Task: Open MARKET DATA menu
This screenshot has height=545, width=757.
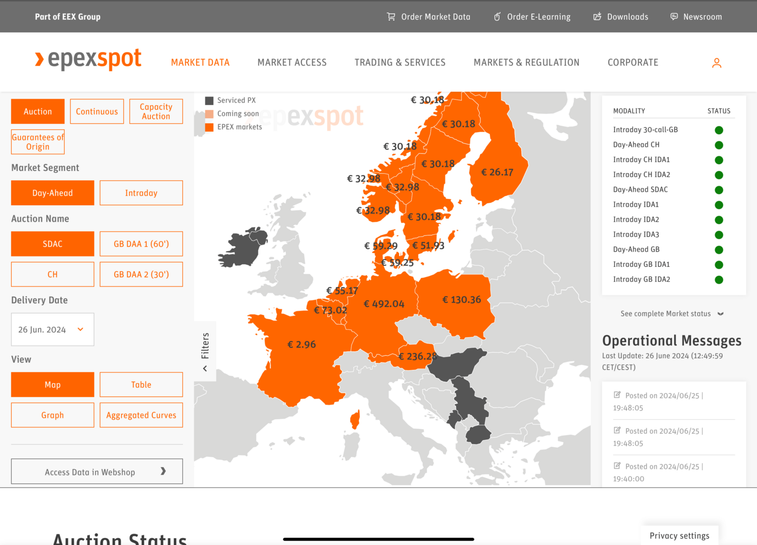Action: pos(200,62)
